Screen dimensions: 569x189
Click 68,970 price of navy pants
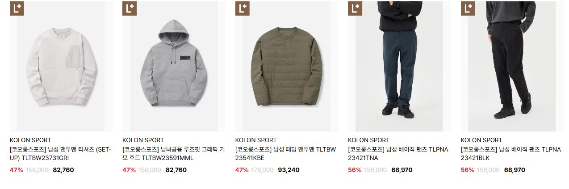pyautogui.click(x=402, y=170)
